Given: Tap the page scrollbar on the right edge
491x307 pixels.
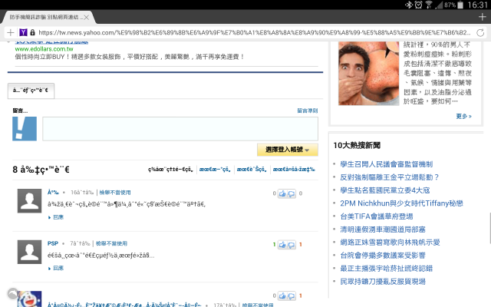Looking at the screenshot, I should tap(489, 228).
